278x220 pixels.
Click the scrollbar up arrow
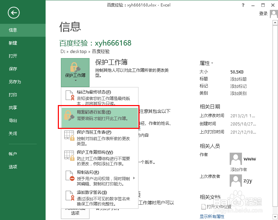point(274,23)
